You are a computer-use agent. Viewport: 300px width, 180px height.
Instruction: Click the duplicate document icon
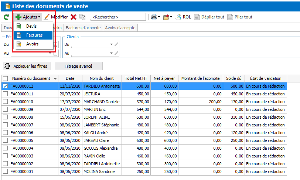(82, 17)
